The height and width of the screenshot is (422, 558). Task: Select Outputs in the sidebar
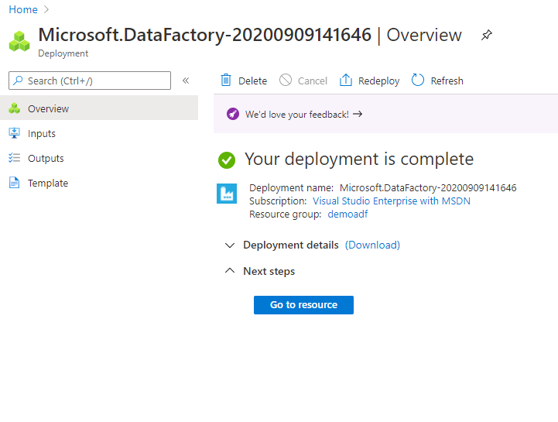(46, 159)
